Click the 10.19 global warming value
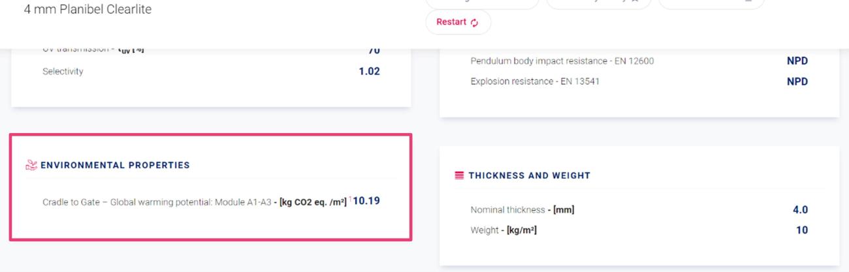Image resolution: width=849 pixels, height=272 pixels. 366,201
